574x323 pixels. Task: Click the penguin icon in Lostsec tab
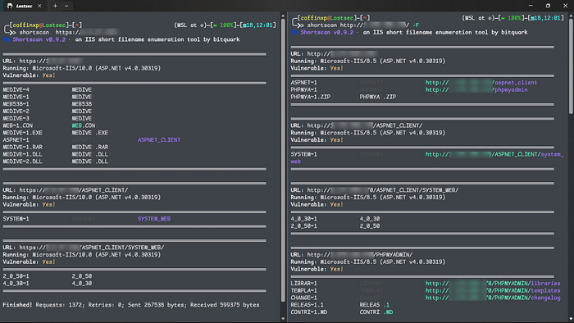pyautogui.click(x=10, y=6)
